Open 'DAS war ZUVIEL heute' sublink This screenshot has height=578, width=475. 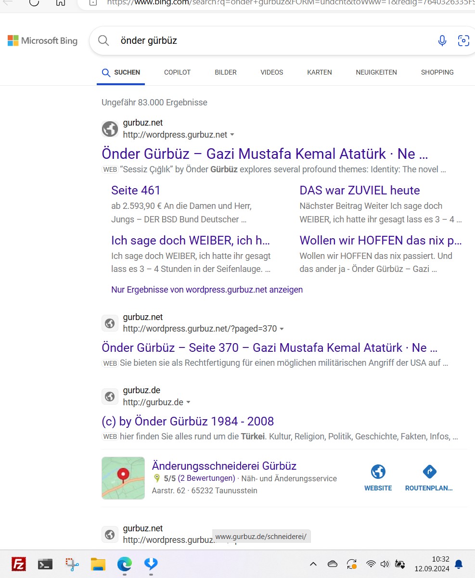(x=360, y=190)
